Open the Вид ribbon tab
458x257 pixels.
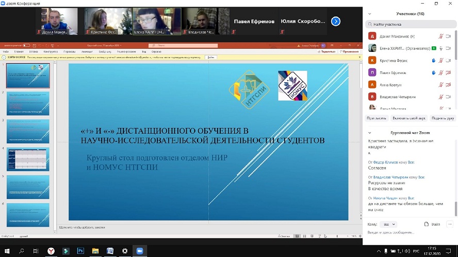coord(144,51)
